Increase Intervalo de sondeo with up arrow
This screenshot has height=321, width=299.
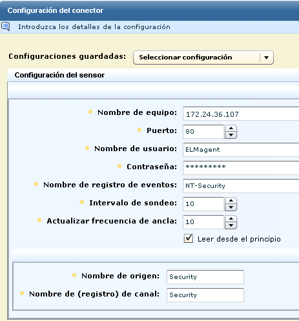click(231, 201)
